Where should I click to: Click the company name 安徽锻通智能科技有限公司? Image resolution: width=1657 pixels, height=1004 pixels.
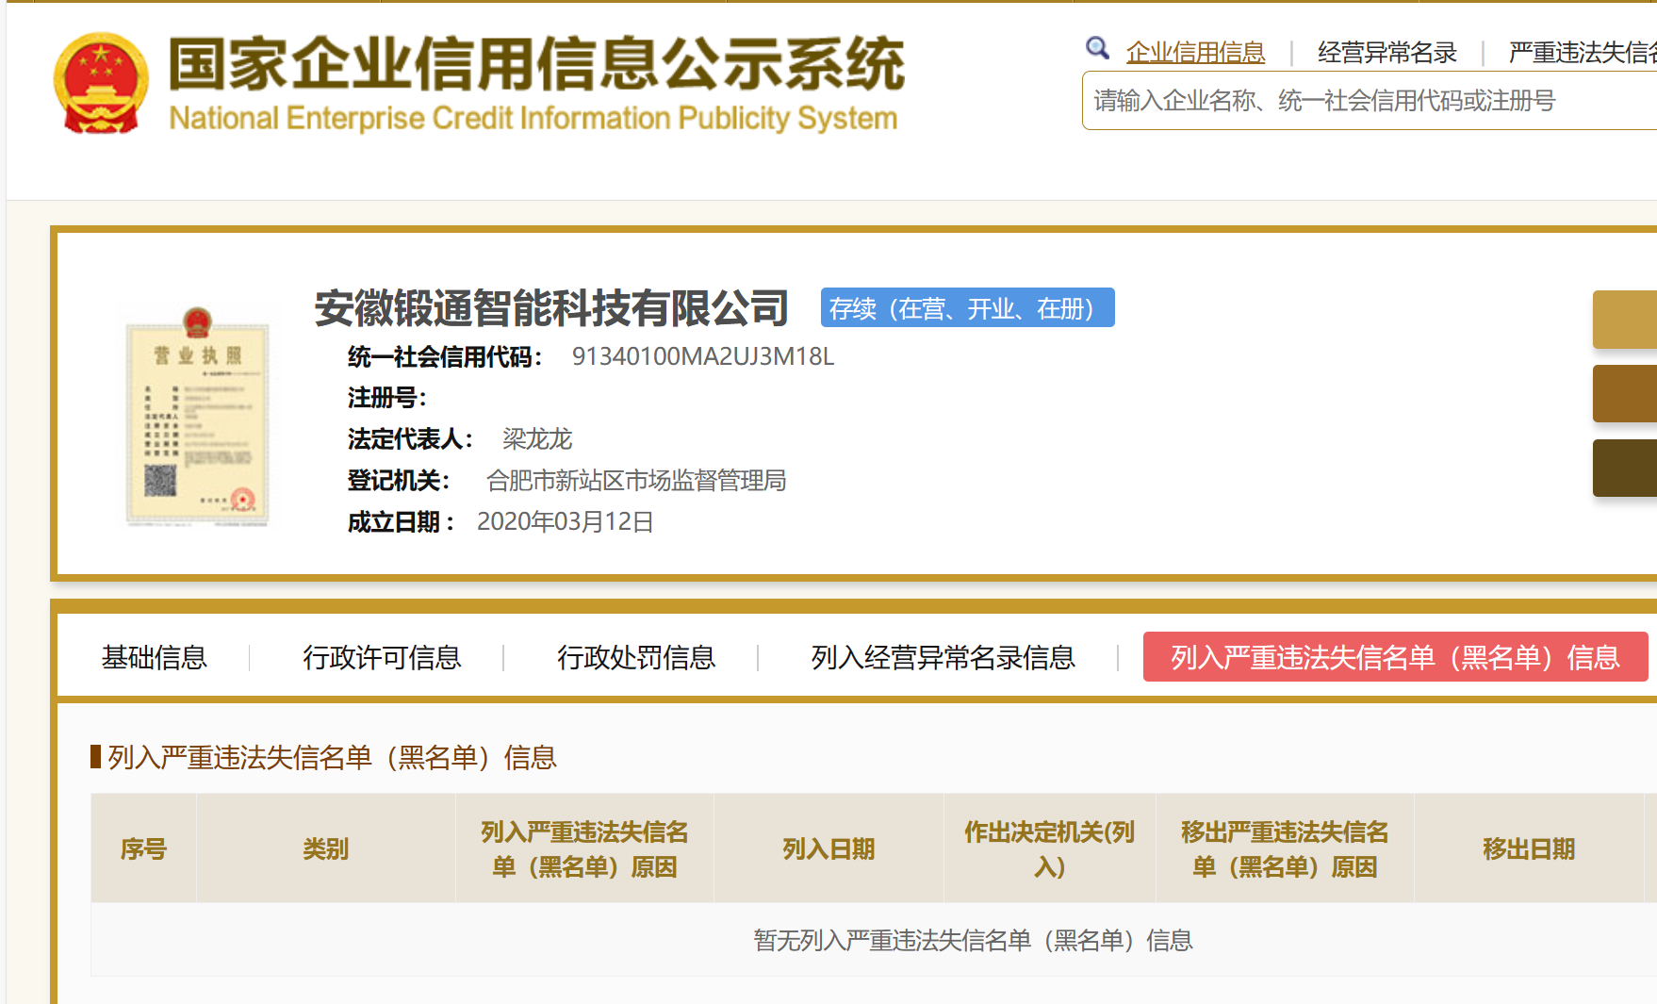[x=551, y=307]
